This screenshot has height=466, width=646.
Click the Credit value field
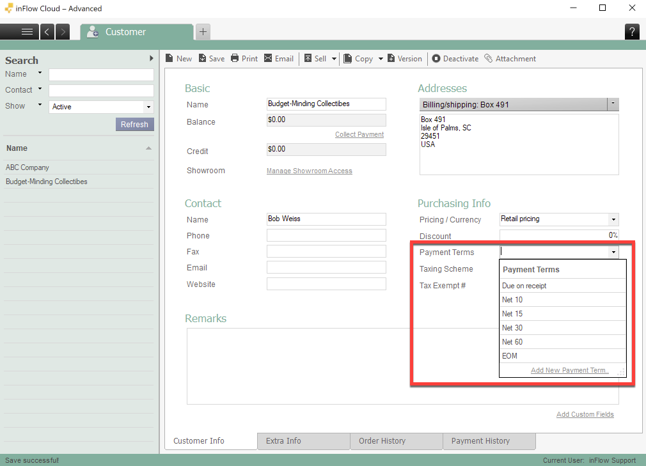pos(326,149)
